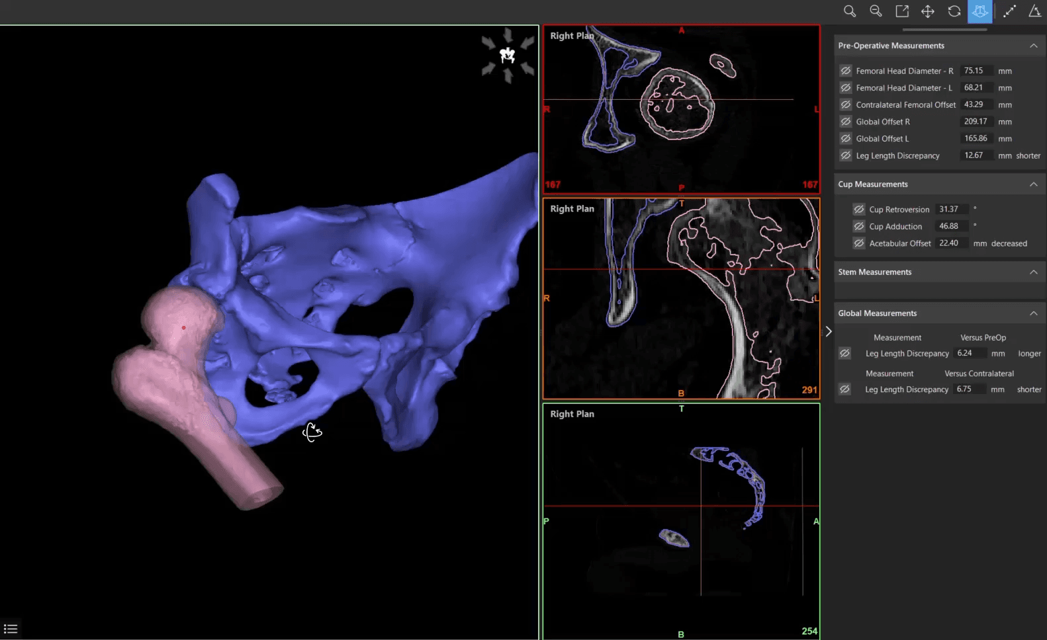Screen dimensions: 1047x640
Task: Toggle visibility of Cup Retroversion measurement
Action: tap(859, 209)
